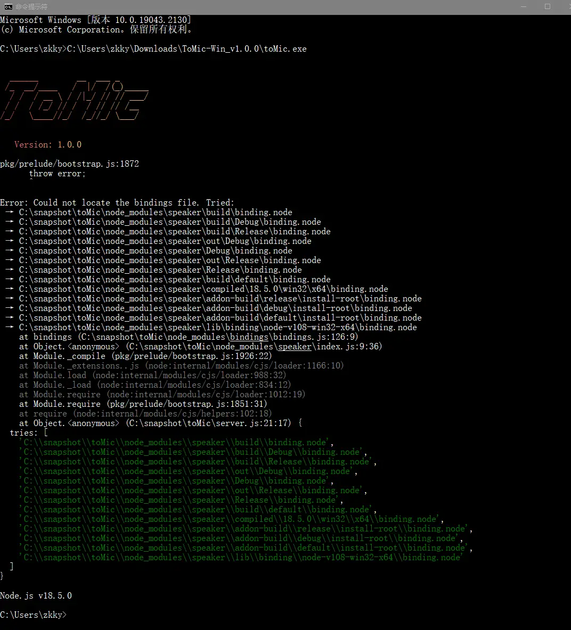Click the Microsoft Corporation copyright line
The image size is (571, 630).
96,30
